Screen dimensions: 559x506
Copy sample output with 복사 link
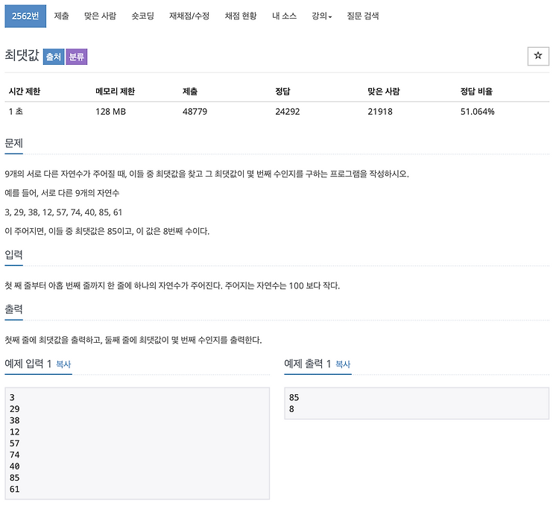point(343,364)
